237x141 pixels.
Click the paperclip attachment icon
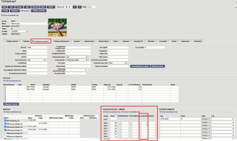(67, 7)
